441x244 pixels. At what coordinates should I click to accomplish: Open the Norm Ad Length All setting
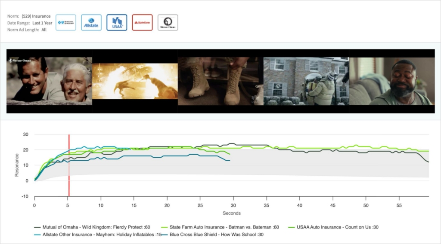click(44, 30)
